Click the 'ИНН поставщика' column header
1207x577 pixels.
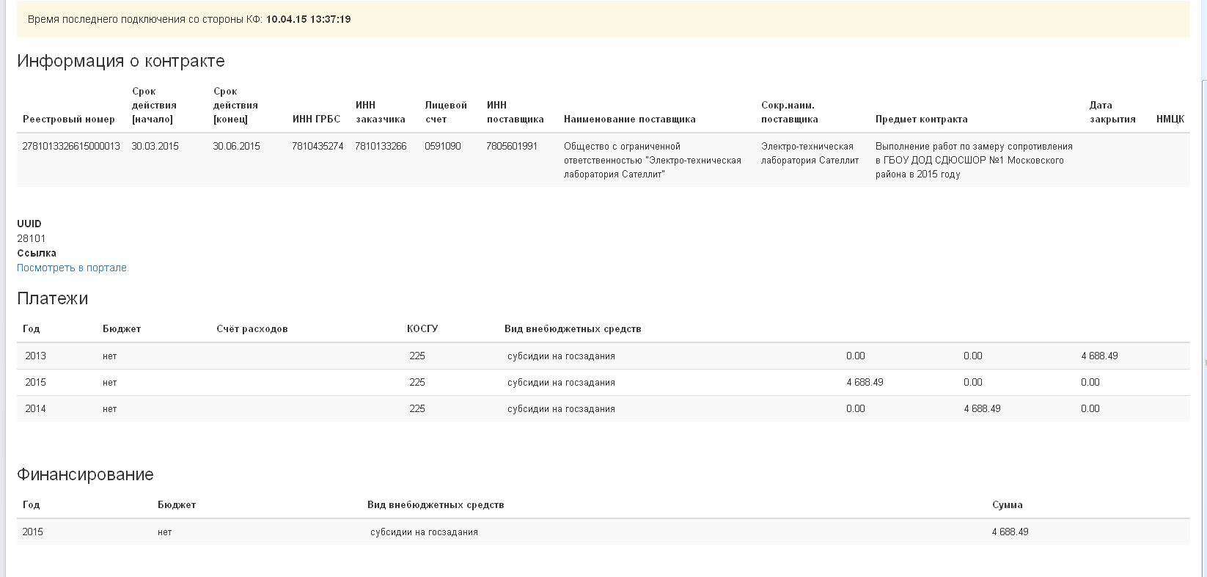tap(516, 112)
